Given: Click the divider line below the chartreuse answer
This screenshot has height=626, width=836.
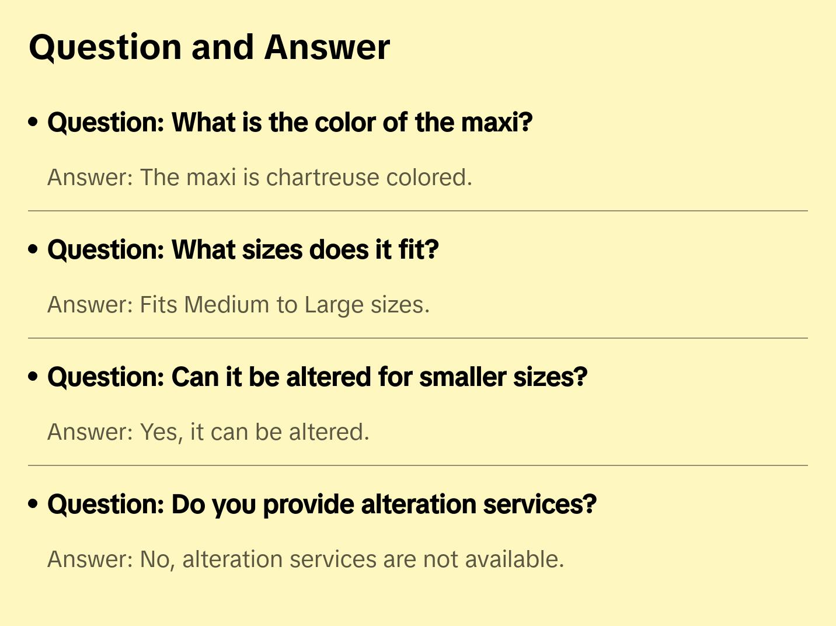Looking at the screenshot, I should pyautogui.click(x=418, y=211).
